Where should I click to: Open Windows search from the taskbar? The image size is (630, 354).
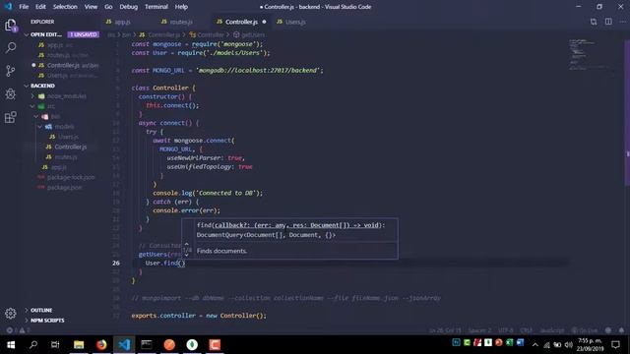click(33, 345)
